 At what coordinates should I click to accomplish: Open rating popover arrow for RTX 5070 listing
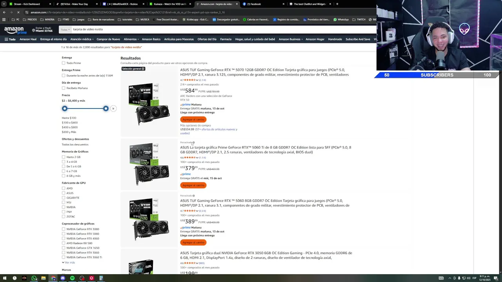[197, 80]
